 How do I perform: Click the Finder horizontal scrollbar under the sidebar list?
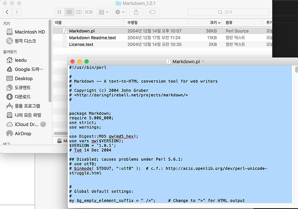pyautogui.click(x=60, y=133)
